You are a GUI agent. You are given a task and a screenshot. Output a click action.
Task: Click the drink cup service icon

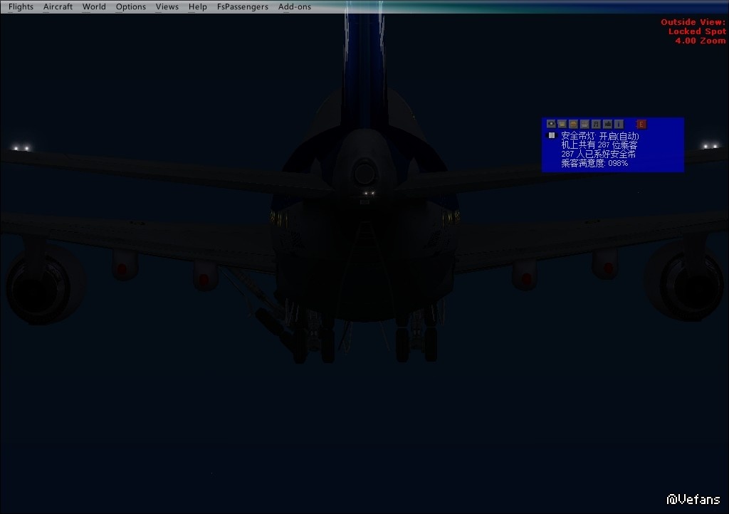point(562,124)
